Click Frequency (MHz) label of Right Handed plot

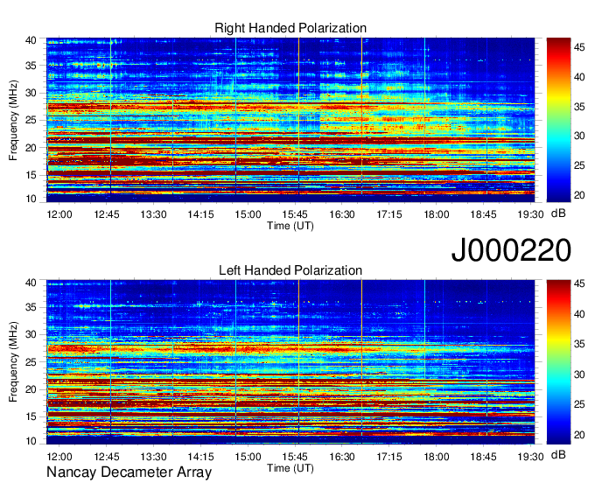13,120
